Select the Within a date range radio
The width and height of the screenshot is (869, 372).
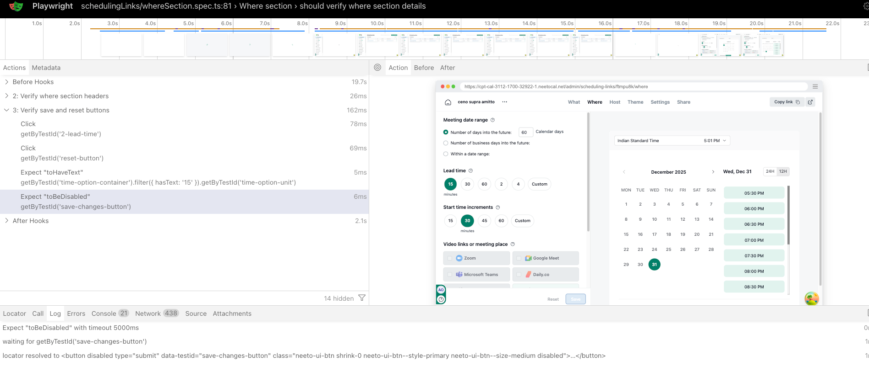point(446,154)
